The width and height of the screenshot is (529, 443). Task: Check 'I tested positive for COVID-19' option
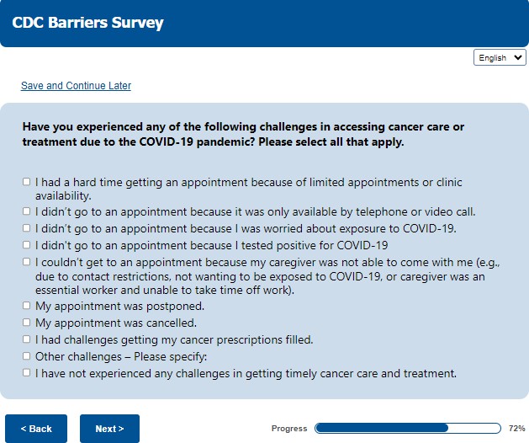point(27,245)
